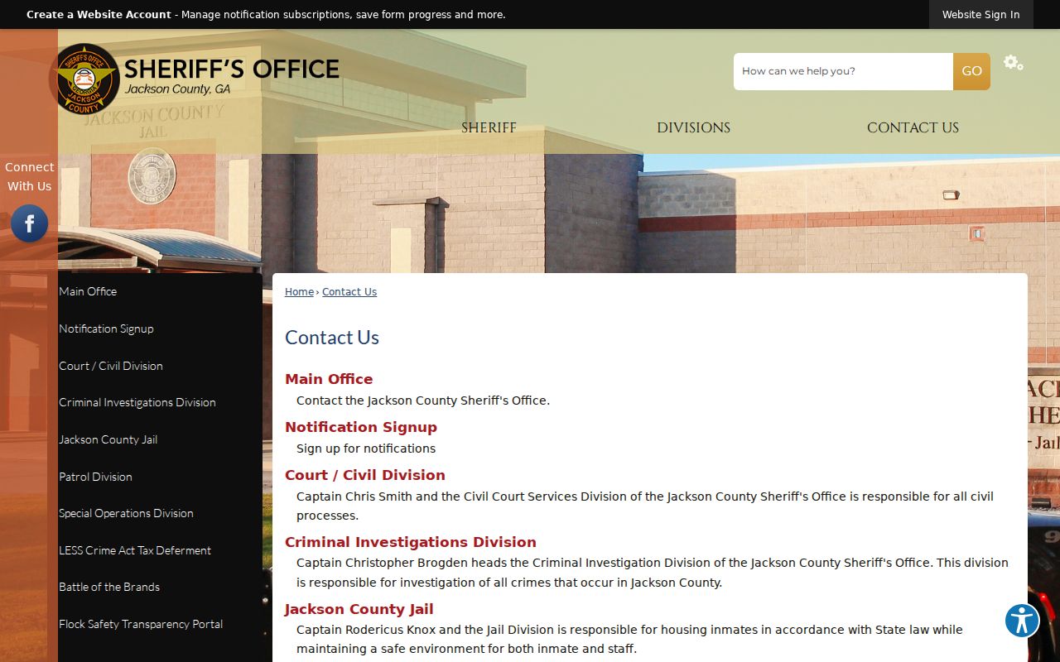The image size is (1060, 662).
Task: Open Battle of the Brands sidebar item
Action: coord(109,587)
